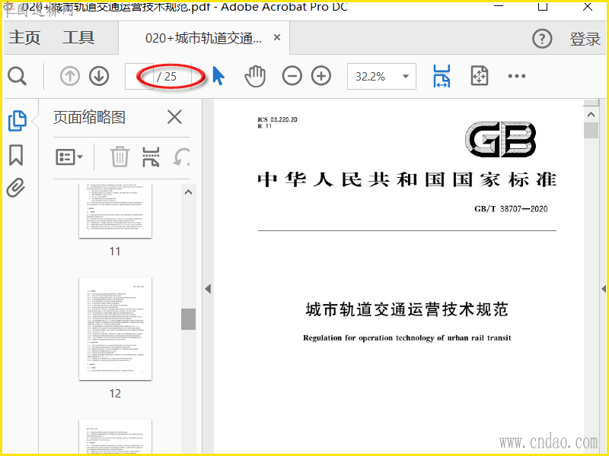The image size is (609, 456).
Task: Go to next page arrow
Action: click(99, 76)
